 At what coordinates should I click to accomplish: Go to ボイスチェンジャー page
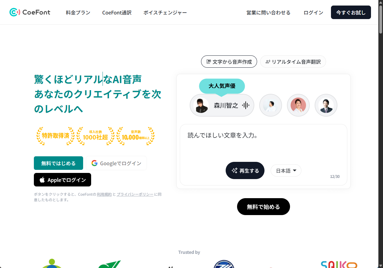pos(165,13)
